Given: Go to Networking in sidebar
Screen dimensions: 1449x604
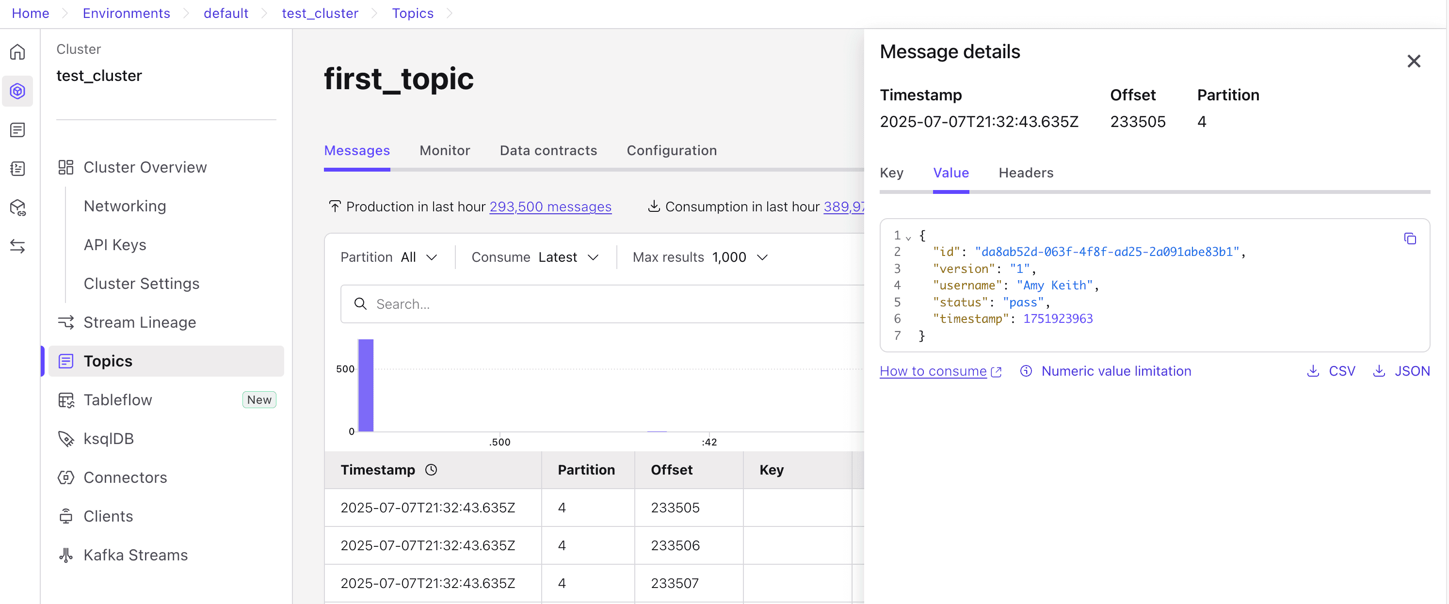Looking at the screenshot, I should click(125, 206).
